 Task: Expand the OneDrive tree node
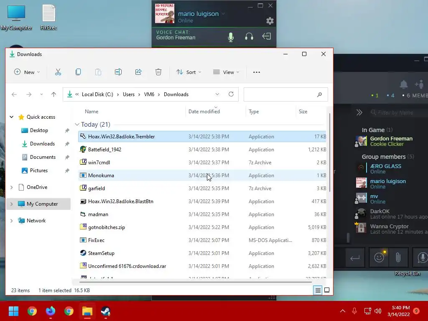[11, 187]
